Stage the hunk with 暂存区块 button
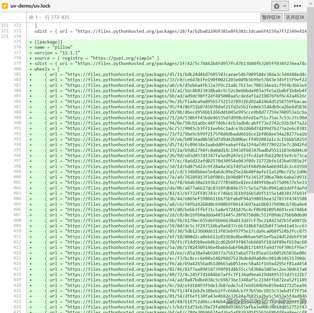Screen dimensions: 314x313 [x=271, y=17]
